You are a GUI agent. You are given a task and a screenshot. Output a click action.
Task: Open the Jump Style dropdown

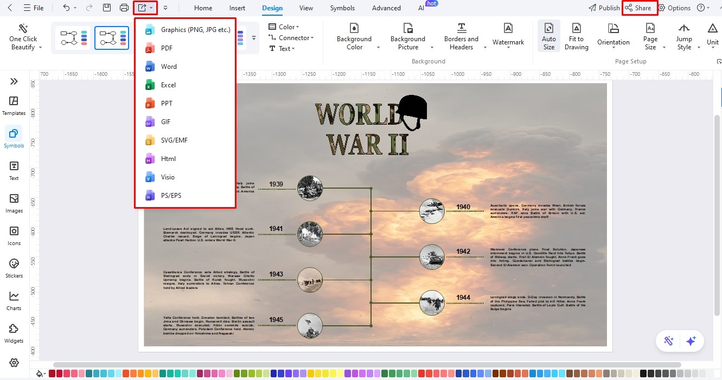point(684,37)
